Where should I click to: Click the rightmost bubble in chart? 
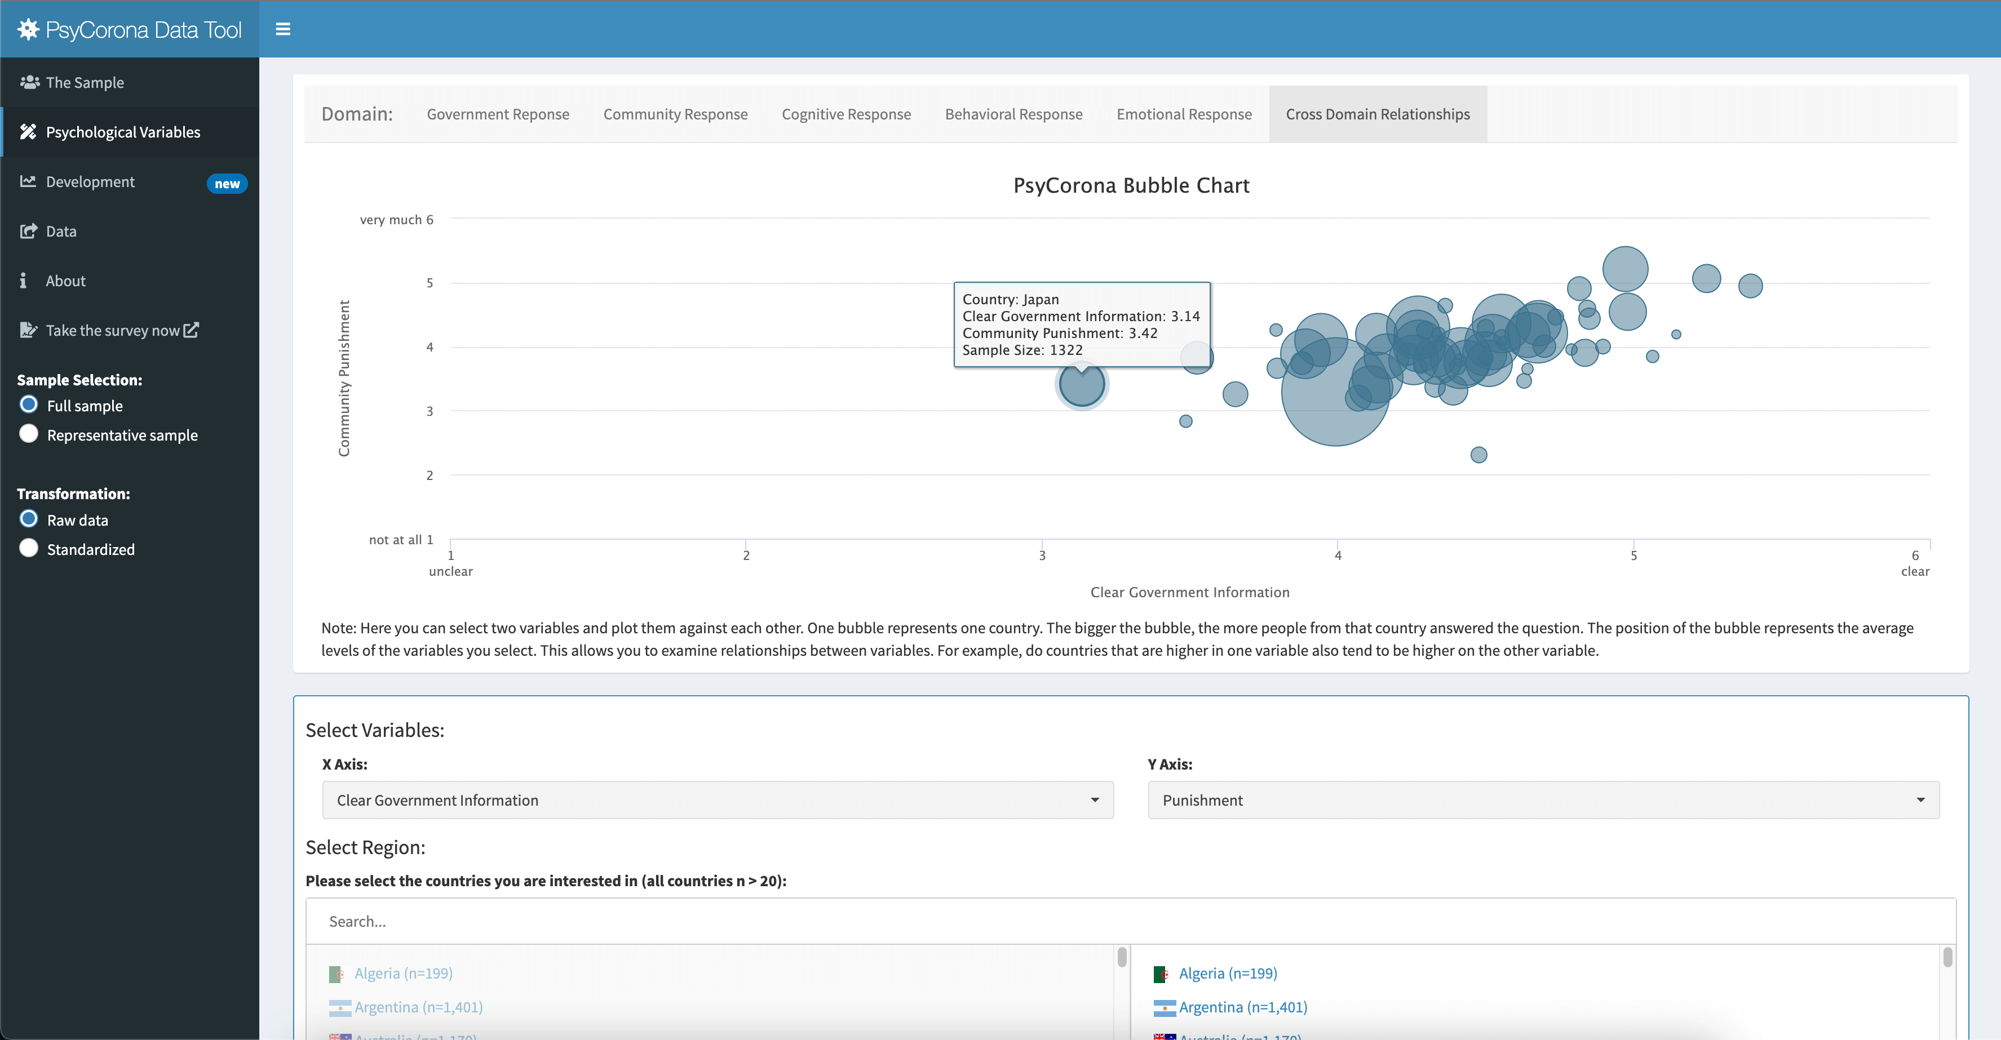(x=1750, y=286)
